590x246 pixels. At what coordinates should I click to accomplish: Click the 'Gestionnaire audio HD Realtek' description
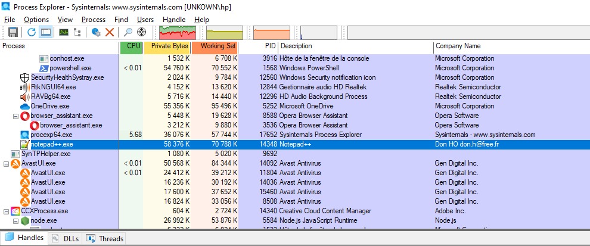tap(323, 88)
